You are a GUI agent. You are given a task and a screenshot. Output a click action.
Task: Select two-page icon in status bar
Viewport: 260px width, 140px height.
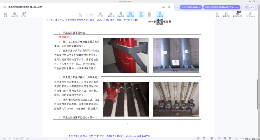click(x=204, y=138)
